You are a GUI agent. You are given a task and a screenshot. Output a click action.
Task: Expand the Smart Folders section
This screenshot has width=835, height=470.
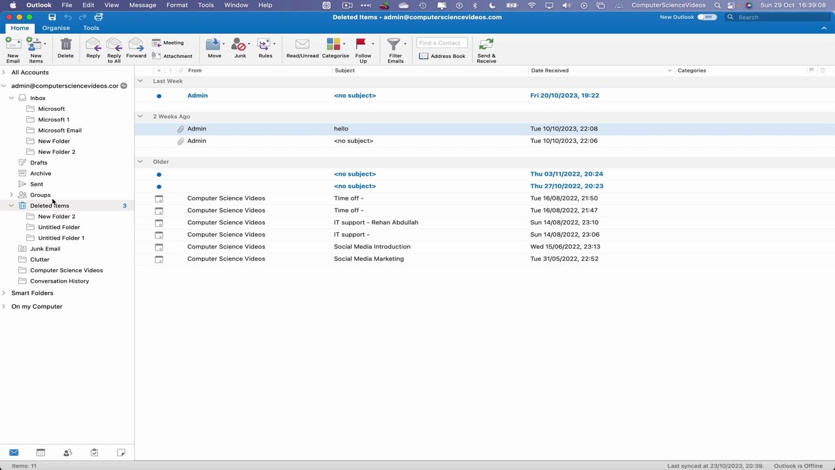[x=4, y=293]
